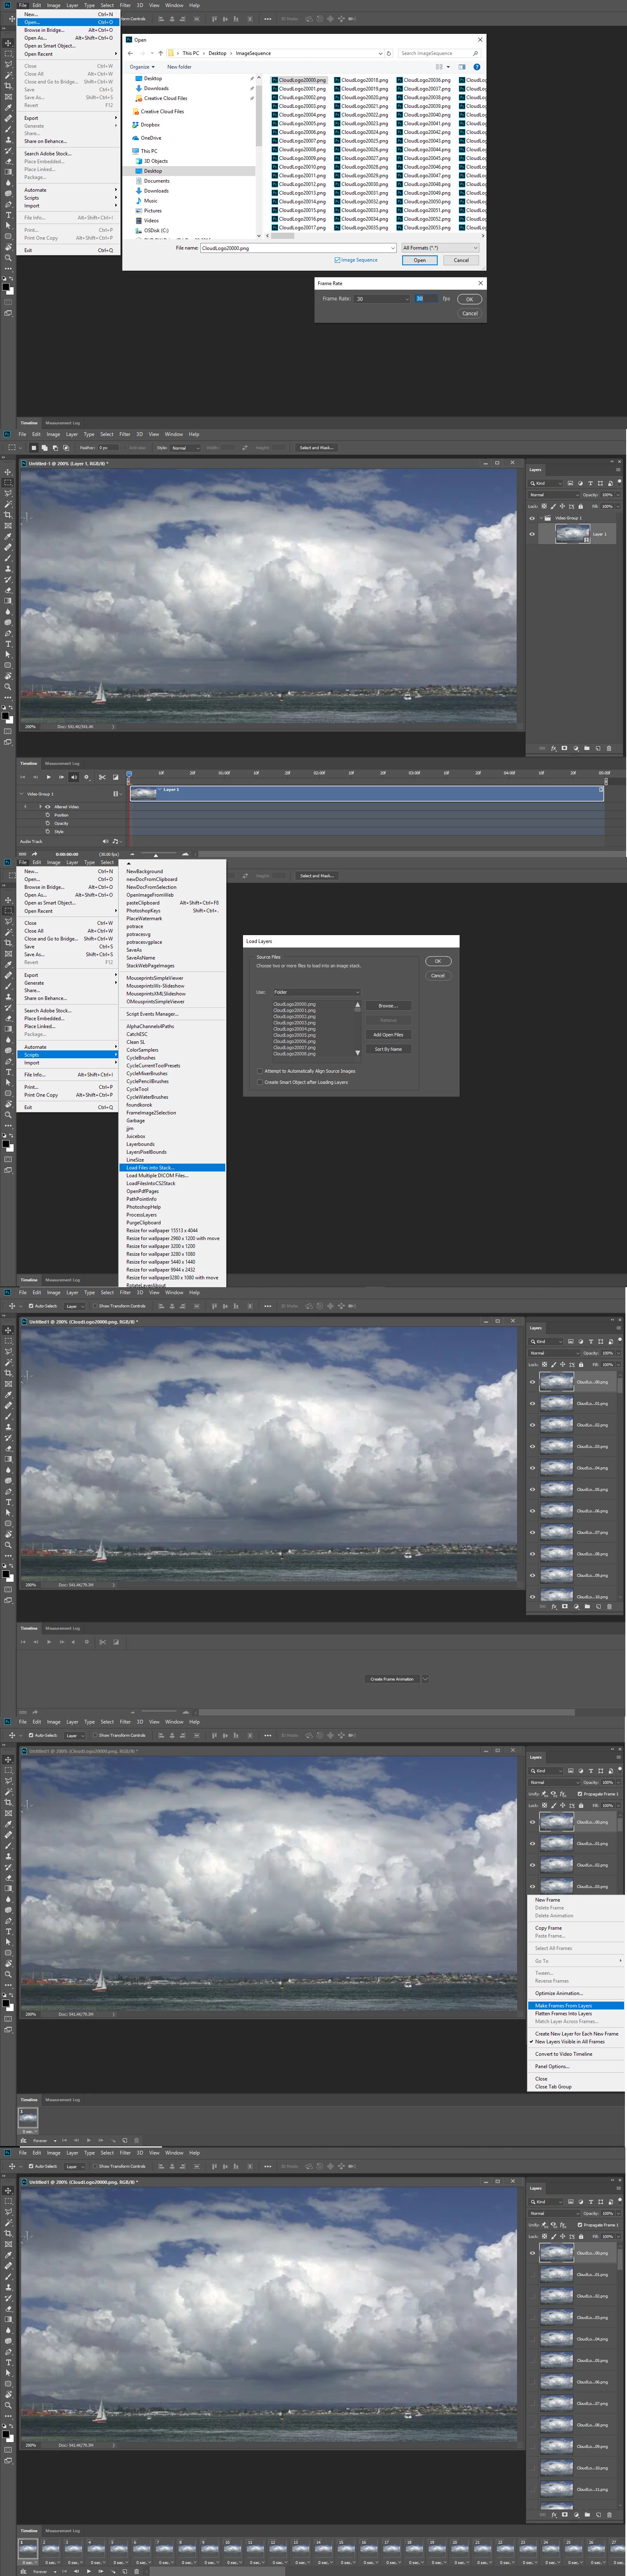Open the Use: Folder dropdown in Load Layers
Screen dimensions: 627x2576
[316, 992]
